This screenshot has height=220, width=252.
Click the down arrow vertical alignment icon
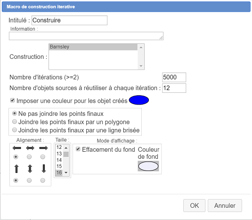(x=44, y=169)
